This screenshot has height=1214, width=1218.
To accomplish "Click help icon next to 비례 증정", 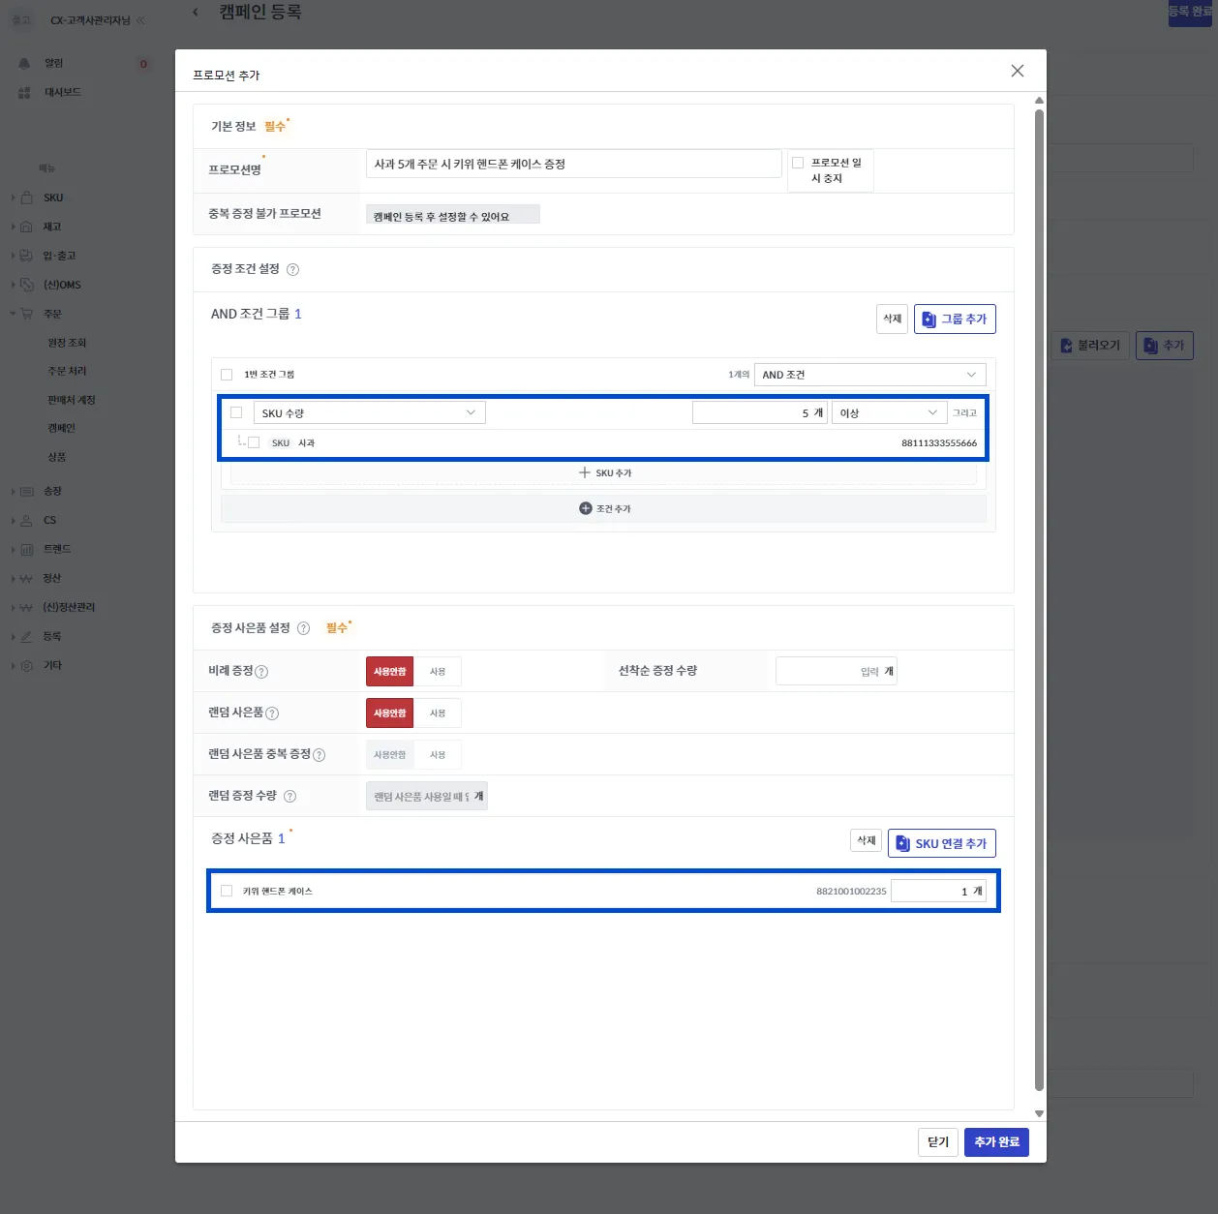I will [x=261, y=672].
